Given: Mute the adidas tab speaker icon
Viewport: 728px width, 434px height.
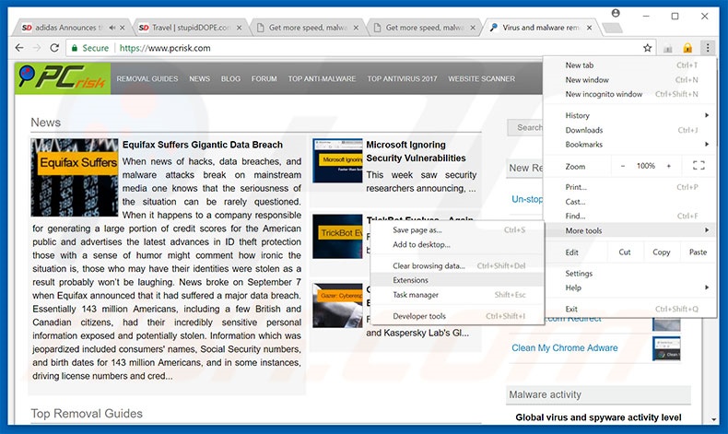Looking at the screenshot, I should click(112, 28).
